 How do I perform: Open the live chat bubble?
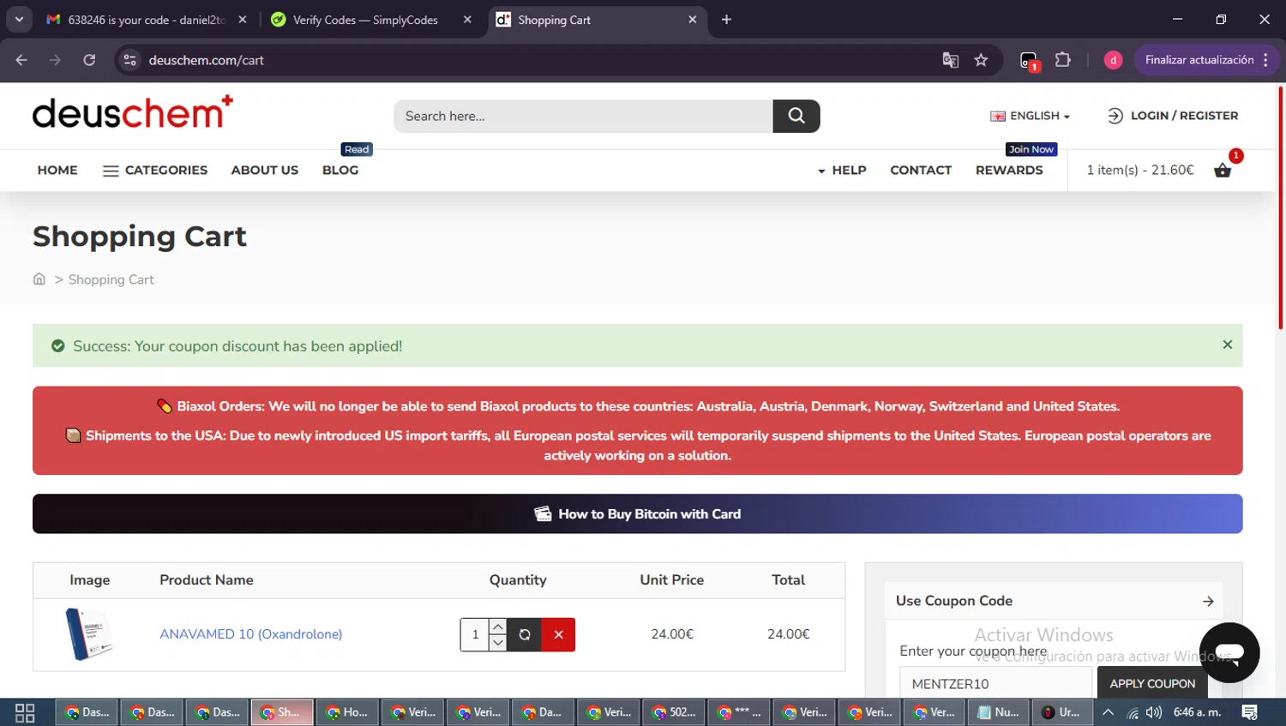pyautogui.click(x=1229, y=652)
